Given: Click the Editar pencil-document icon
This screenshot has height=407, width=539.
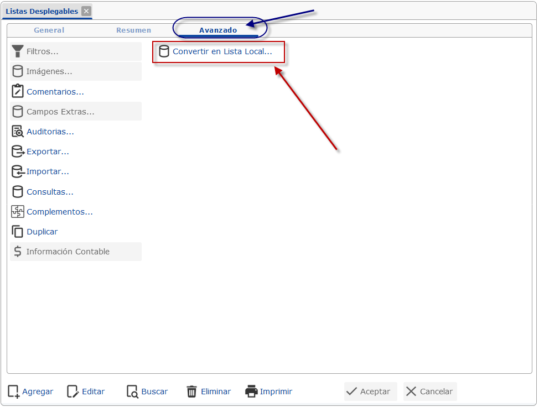Looking at the screenshot, I should [x=73, y=392].
